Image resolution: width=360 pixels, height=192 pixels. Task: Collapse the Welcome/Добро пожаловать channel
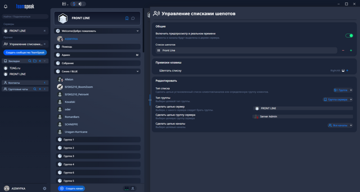click(138, 31)
